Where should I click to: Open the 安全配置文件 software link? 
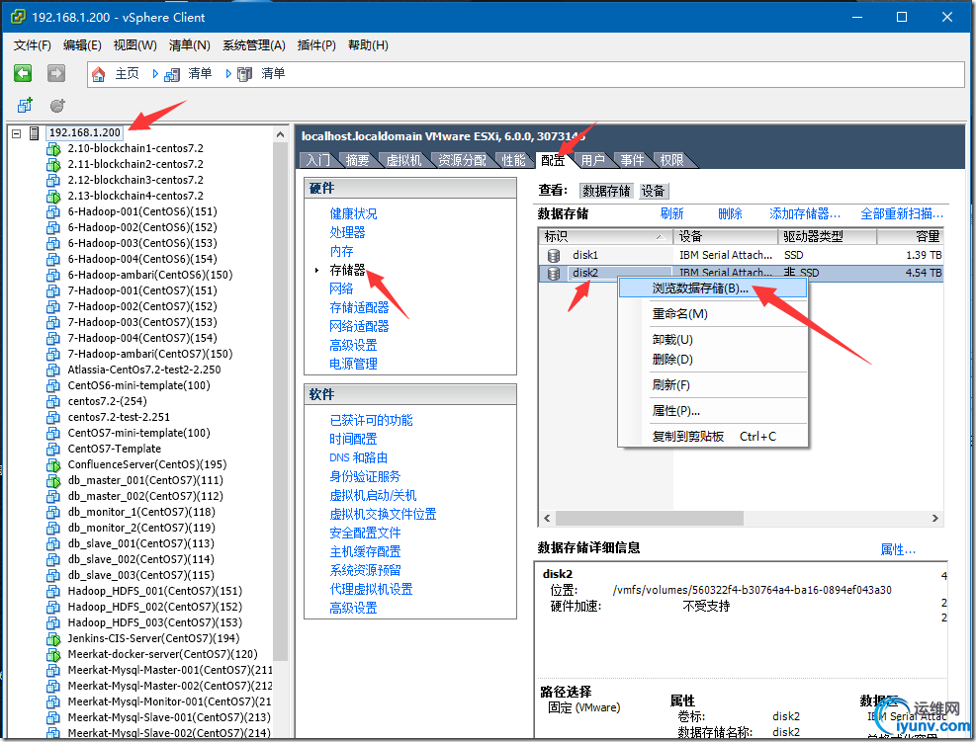[x=365, y=533]
